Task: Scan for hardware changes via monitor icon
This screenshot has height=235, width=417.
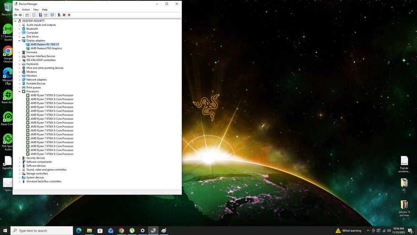Action: coord(52,15)
